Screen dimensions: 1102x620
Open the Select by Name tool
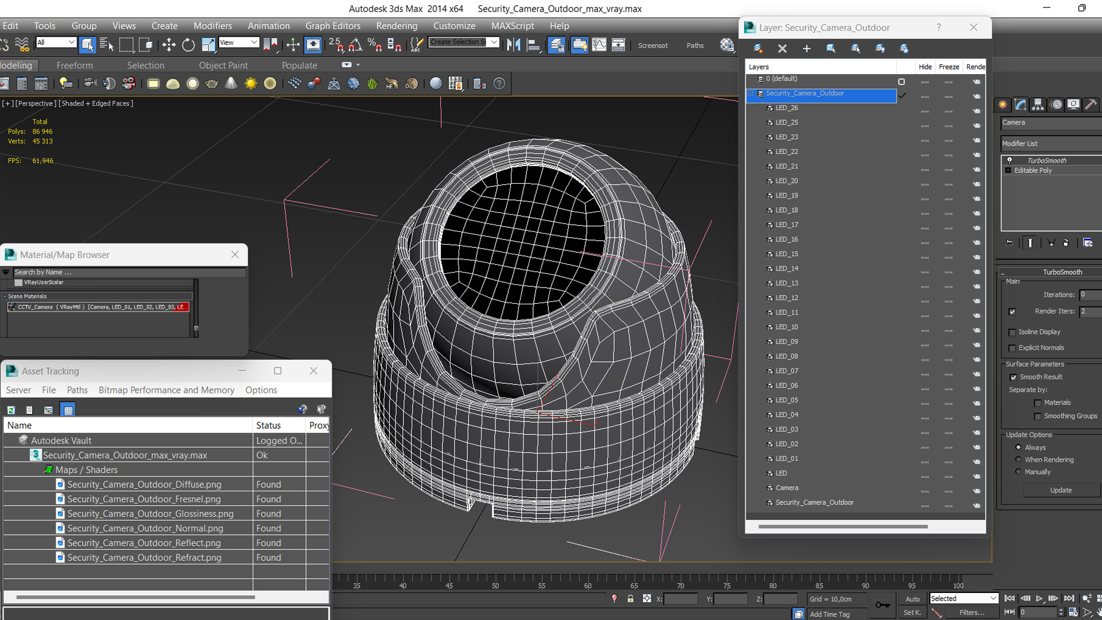pos(107,45)
